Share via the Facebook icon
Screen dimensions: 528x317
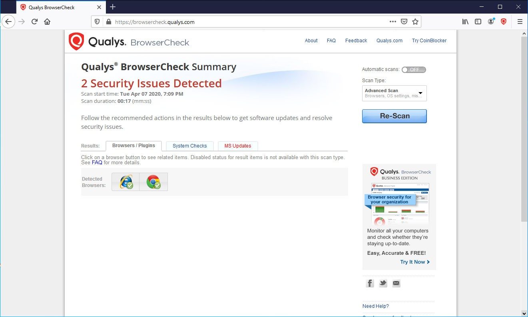click(370, 283)
